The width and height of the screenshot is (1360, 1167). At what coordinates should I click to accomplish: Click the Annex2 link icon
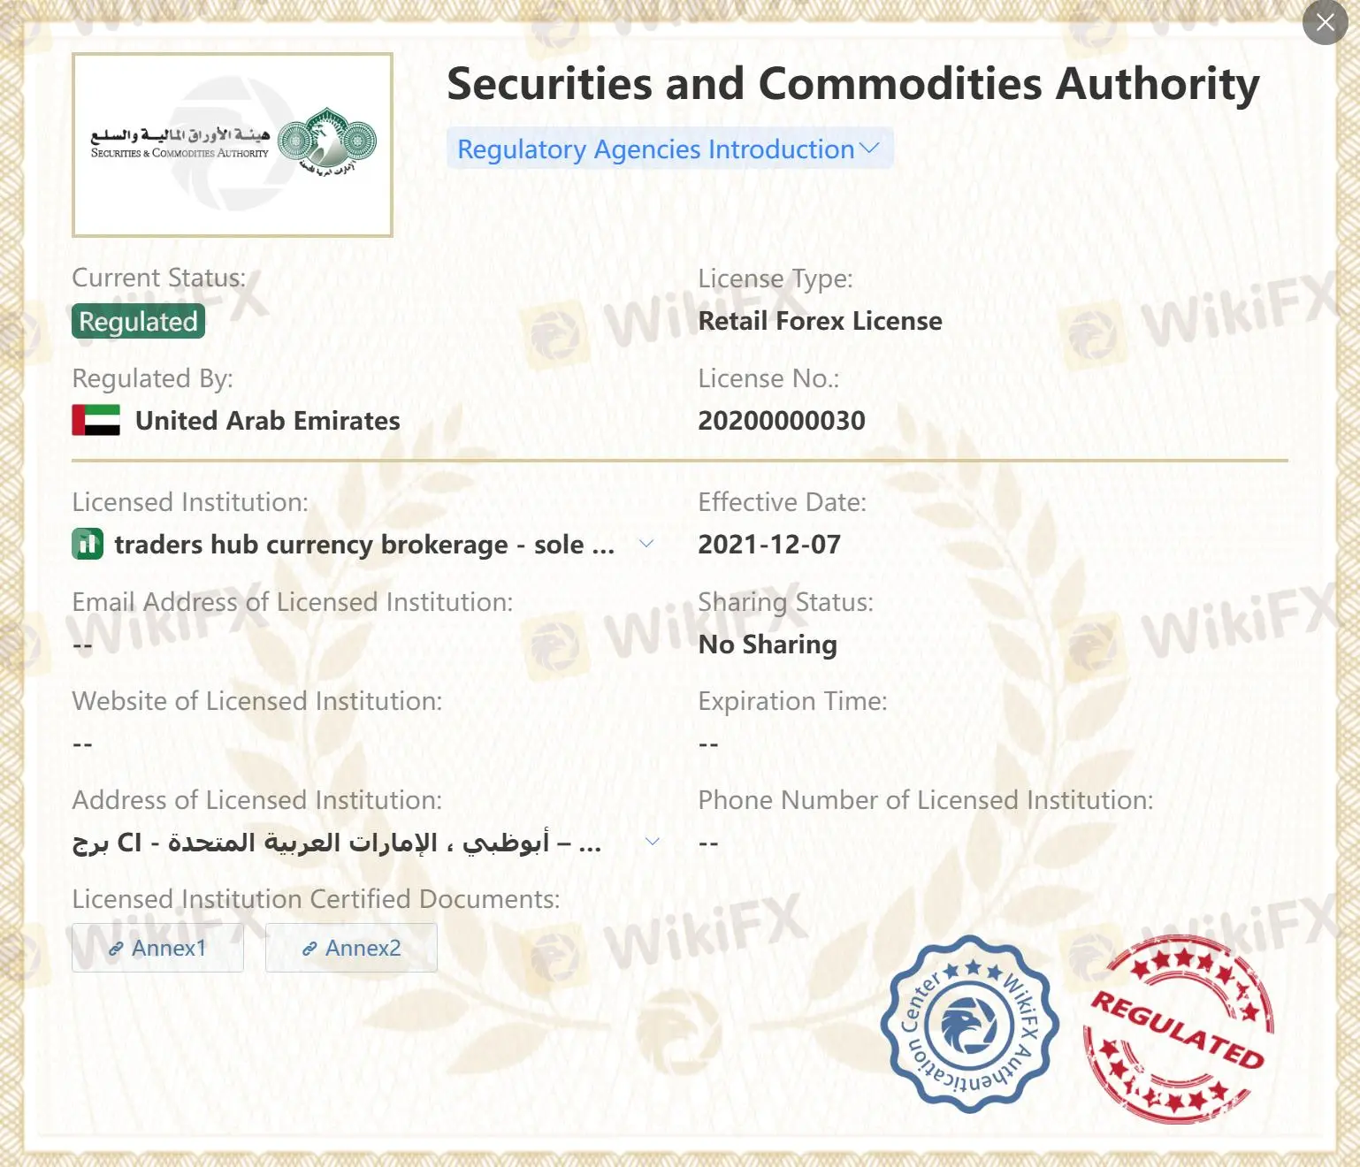309,949
